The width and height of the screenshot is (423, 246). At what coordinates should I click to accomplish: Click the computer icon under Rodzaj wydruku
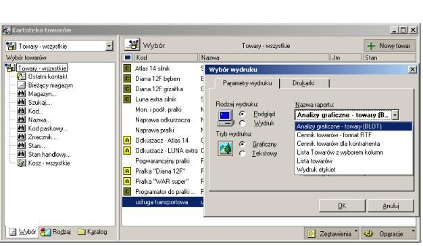pos(225,118)
